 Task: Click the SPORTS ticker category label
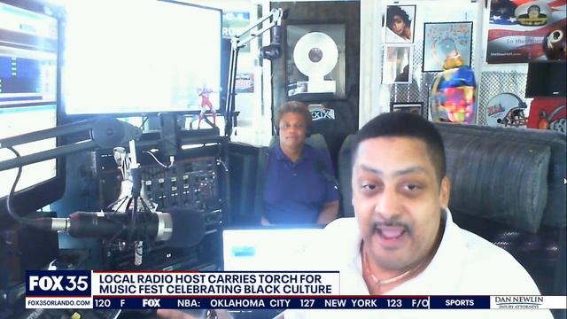click(459, 302)
